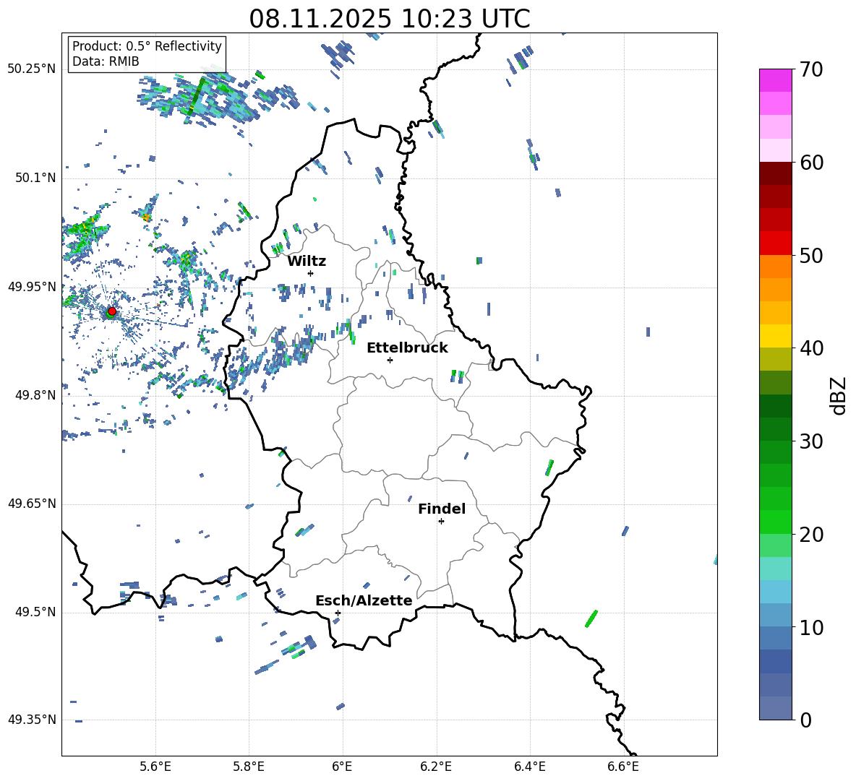
Task: Click the Findel station cross marker
Action: (441, 521)
